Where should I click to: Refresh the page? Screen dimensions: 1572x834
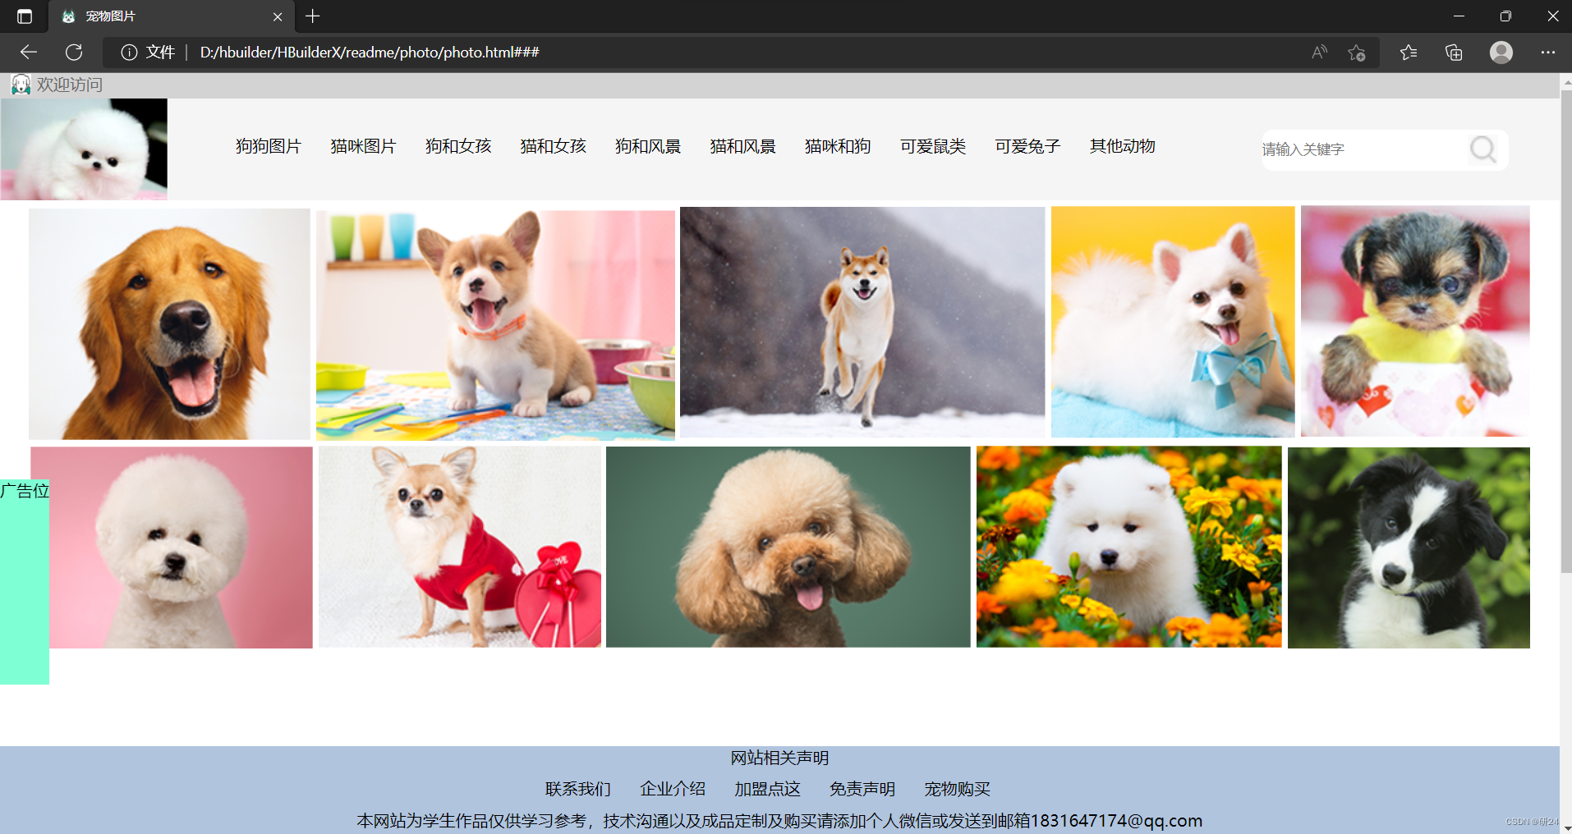click(74, 53)
